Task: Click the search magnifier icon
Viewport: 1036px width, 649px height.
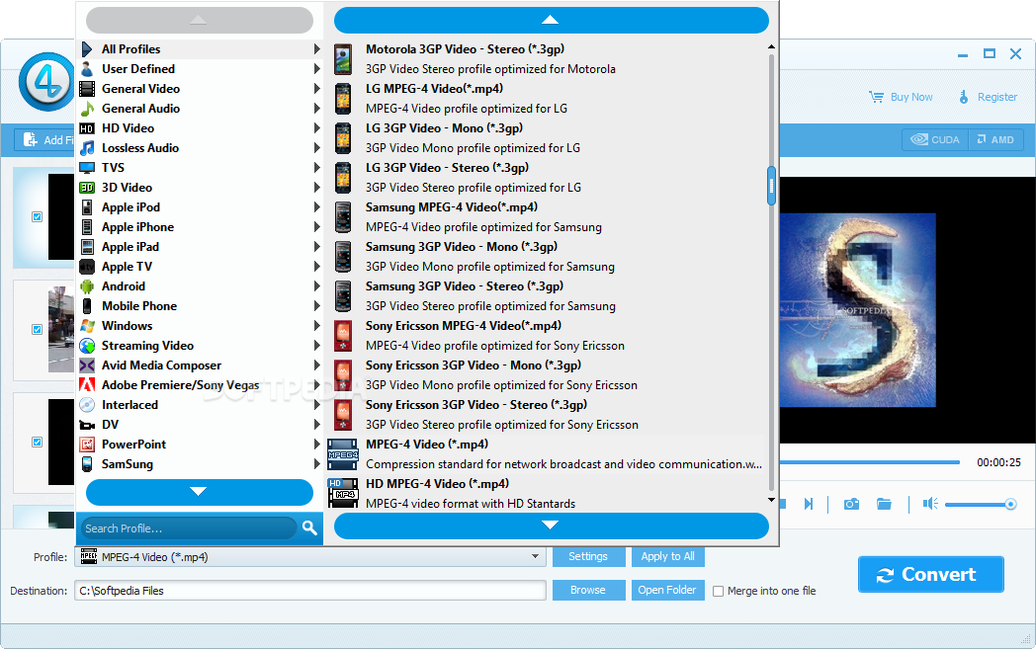Action: click(x=309, y=527)
